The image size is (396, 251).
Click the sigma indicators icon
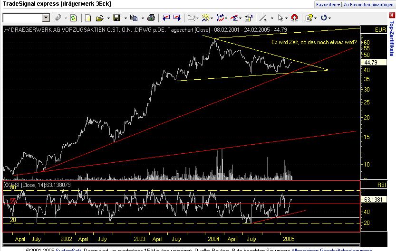click(x=234, y=18)
